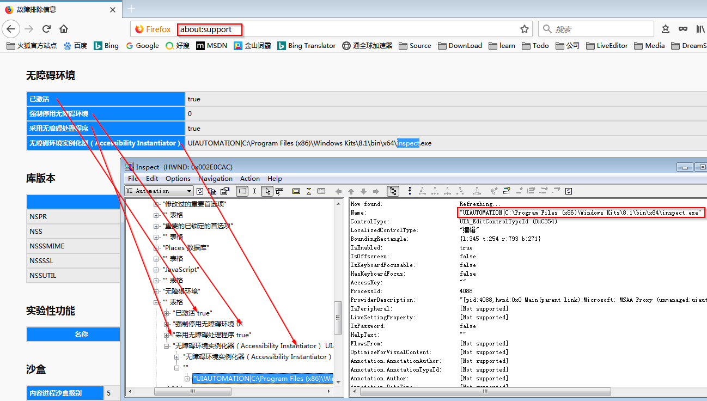Expand the Places 数据库 tree node
This screenshot has height=401, width=707.
156,247
